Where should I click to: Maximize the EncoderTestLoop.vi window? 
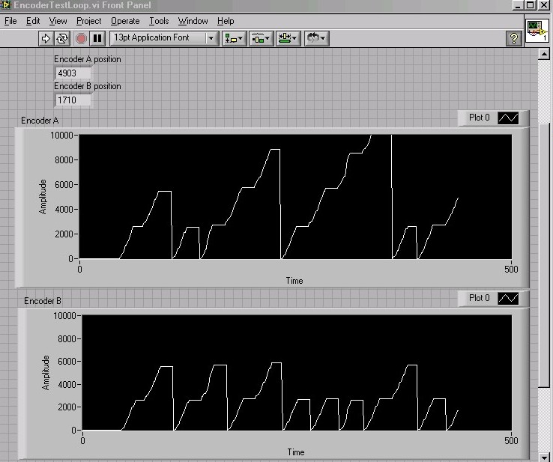[530, 5]
